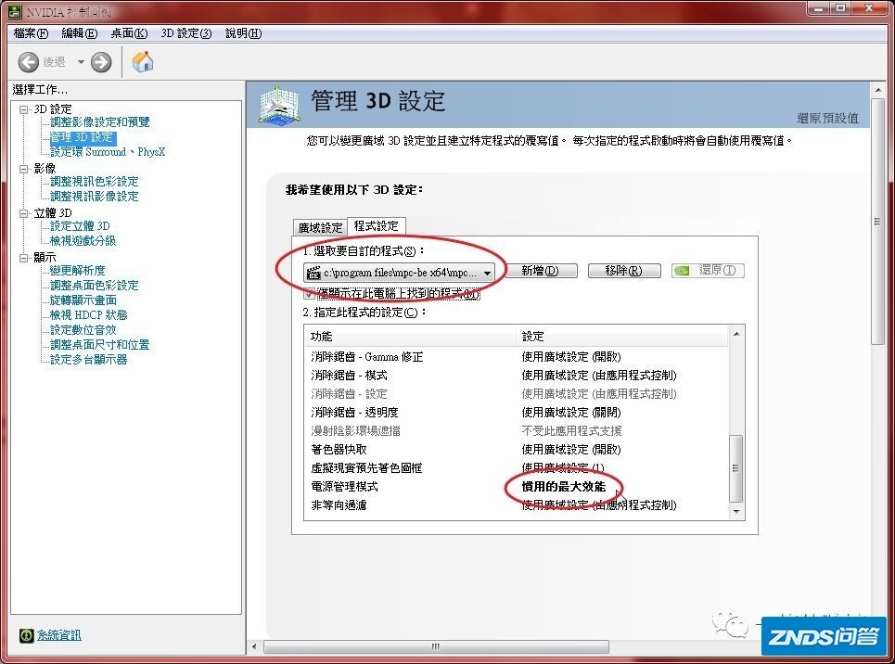
Task: Click the NVIDIA title bar icon
Action: [15, 11]
